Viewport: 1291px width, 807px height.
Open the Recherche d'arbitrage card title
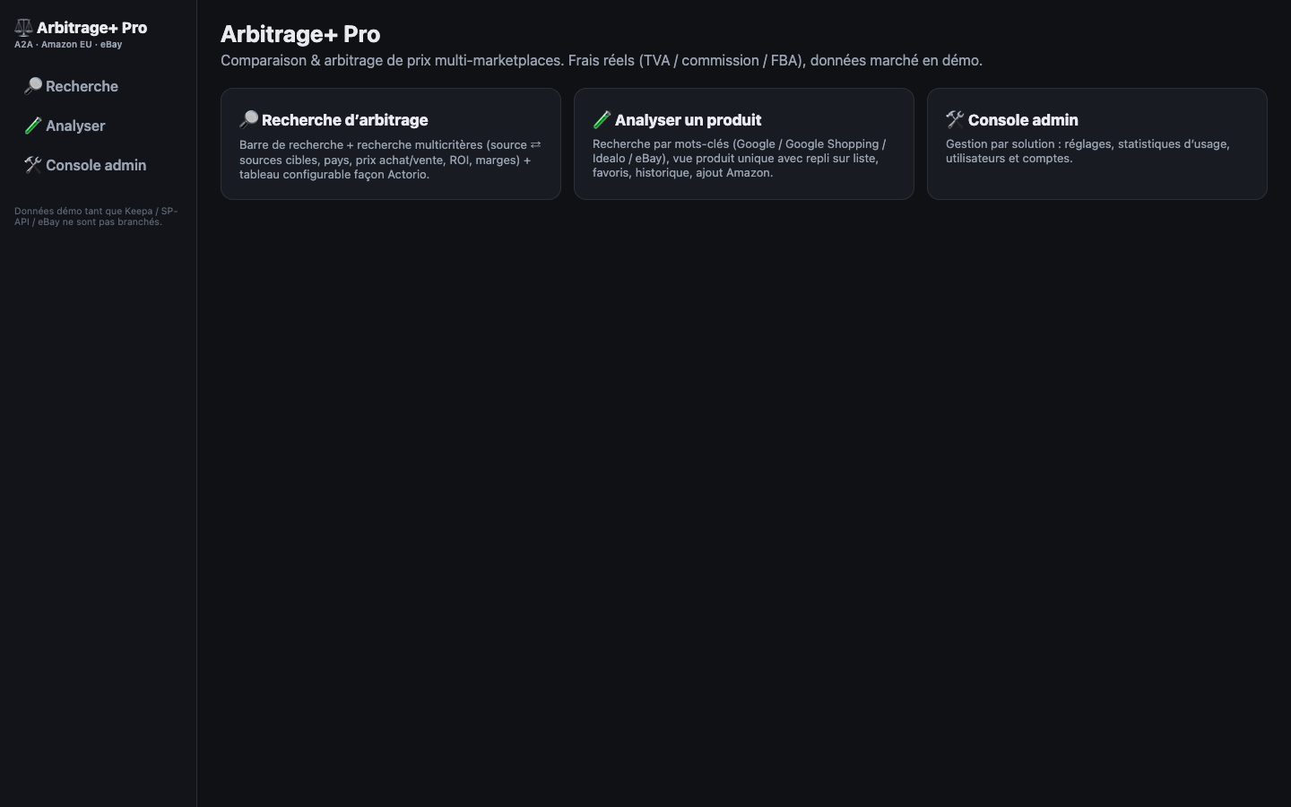345,120
